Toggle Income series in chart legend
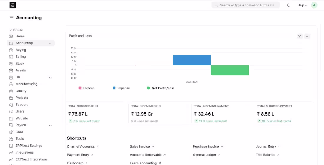 pos(86,88)
